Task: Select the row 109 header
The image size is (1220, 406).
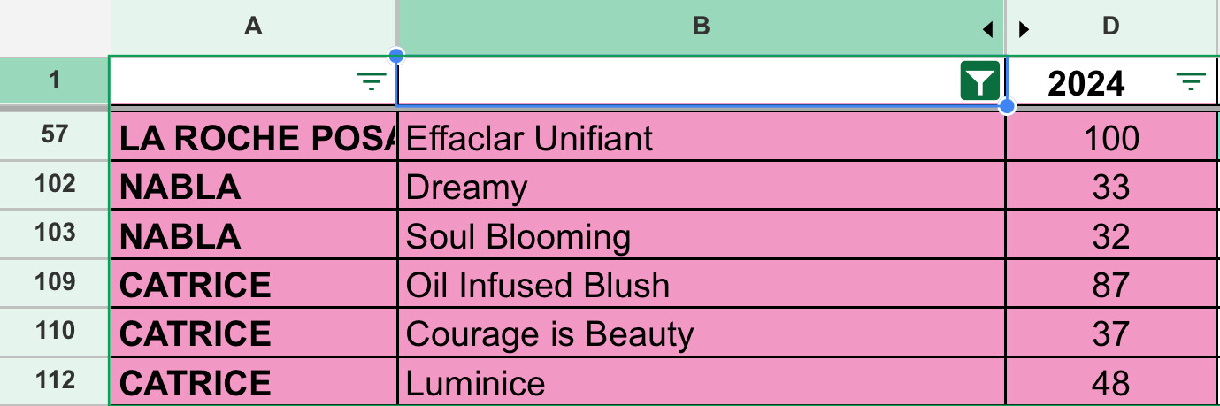Action: (55, 284)
